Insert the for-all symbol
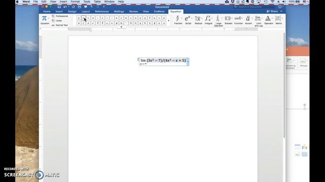 coord(79,23)
